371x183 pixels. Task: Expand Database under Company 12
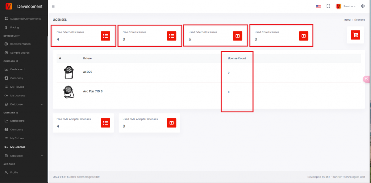(24, 156)
